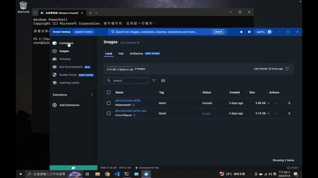Click the images Search field
This screenshot has width=318, height=178.
(x=126, y=81)
